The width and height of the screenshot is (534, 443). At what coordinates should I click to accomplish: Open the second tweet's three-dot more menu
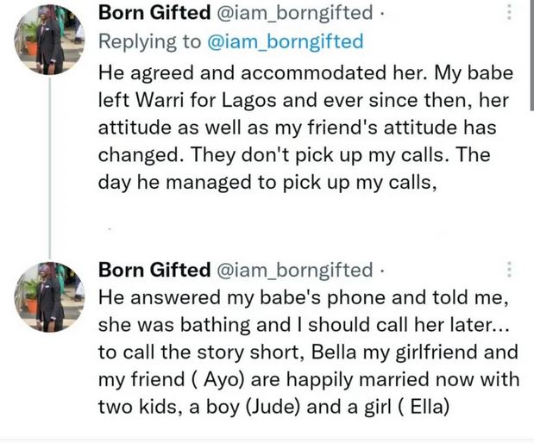pos(510,270)
